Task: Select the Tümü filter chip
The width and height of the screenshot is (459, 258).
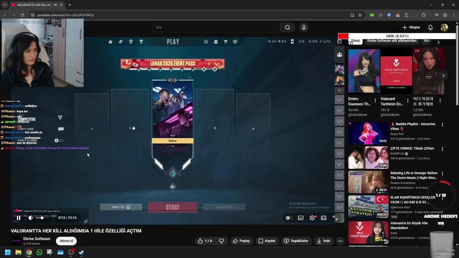Action: (x=355, y=41)
